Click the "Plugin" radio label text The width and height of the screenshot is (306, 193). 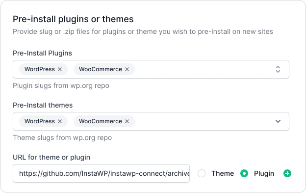(x=264, y=173)
